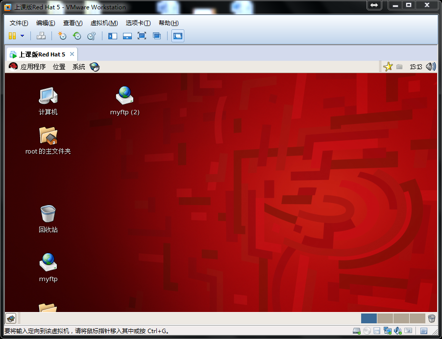Revert the VM to its previous snapshot

click(76, 36)
